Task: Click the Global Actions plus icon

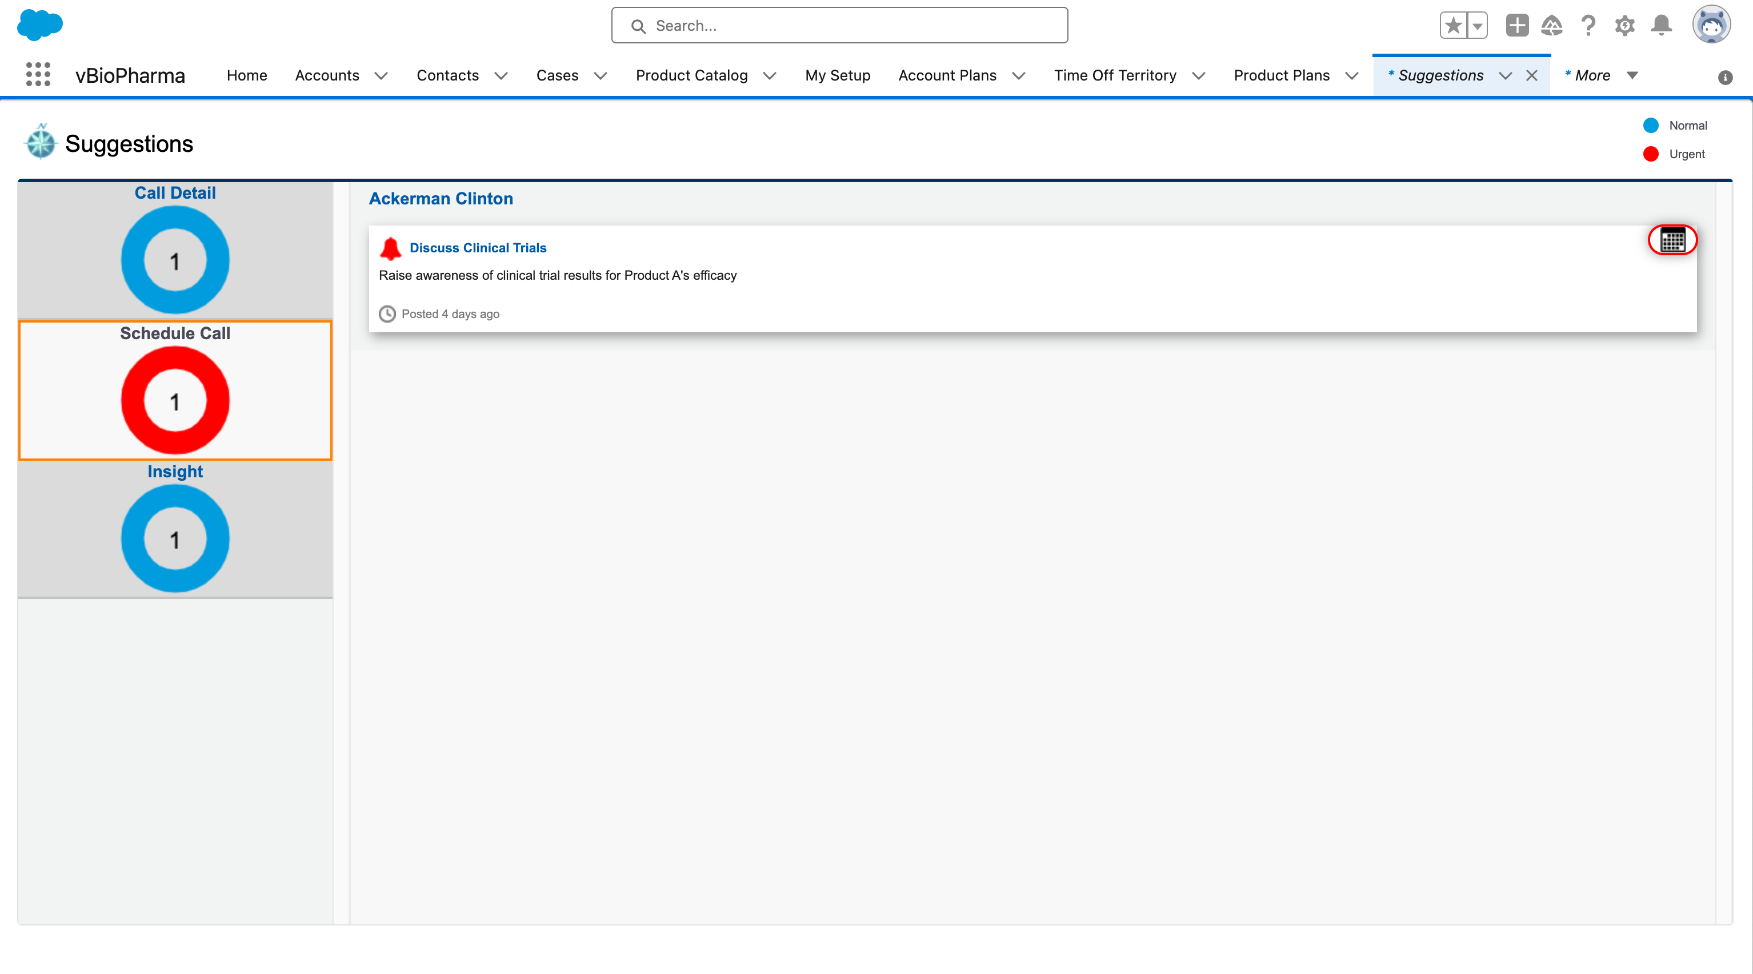Action: [x=1517, y=26]
